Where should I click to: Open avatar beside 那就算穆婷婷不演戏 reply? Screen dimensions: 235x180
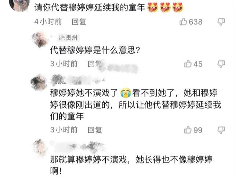tap(40, 148)
